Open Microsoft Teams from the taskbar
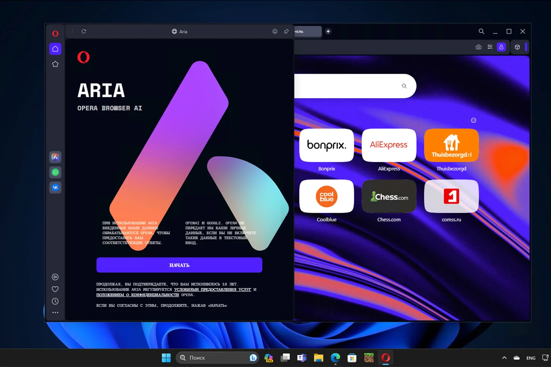The height and width of the screenshot is (367, 551). (302, 358)
